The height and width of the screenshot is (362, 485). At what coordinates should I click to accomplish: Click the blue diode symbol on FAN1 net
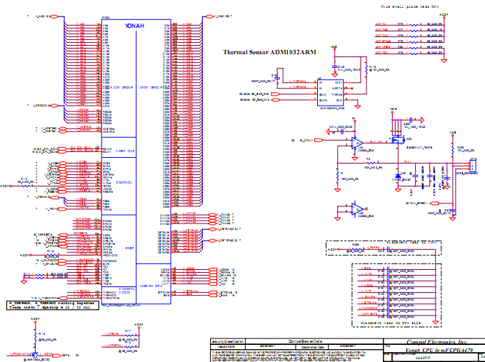point(398,176)
